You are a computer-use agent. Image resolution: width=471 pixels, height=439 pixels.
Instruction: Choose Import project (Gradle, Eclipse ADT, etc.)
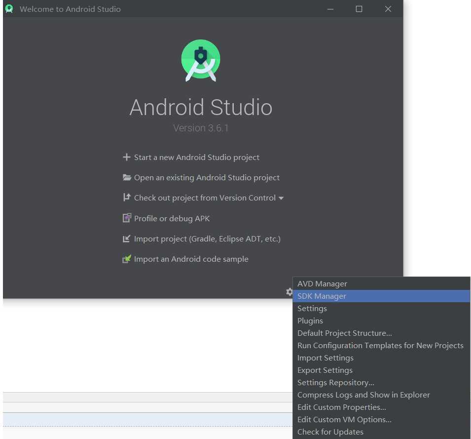(207, 239)
